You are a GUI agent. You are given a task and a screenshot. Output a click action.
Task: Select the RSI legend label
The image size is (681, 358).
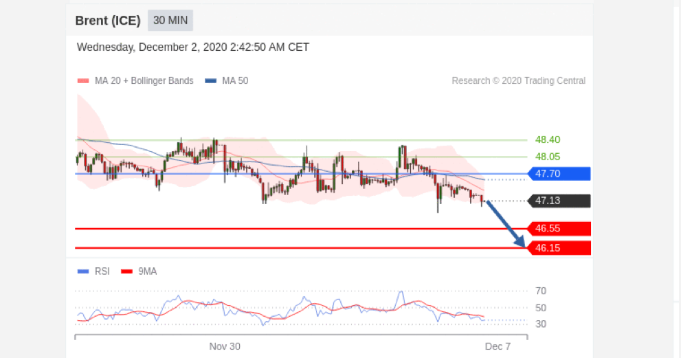pos(102,271)
